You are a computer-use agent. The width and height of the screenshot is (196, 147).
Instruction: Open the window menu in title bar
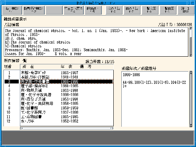(3, 3)
